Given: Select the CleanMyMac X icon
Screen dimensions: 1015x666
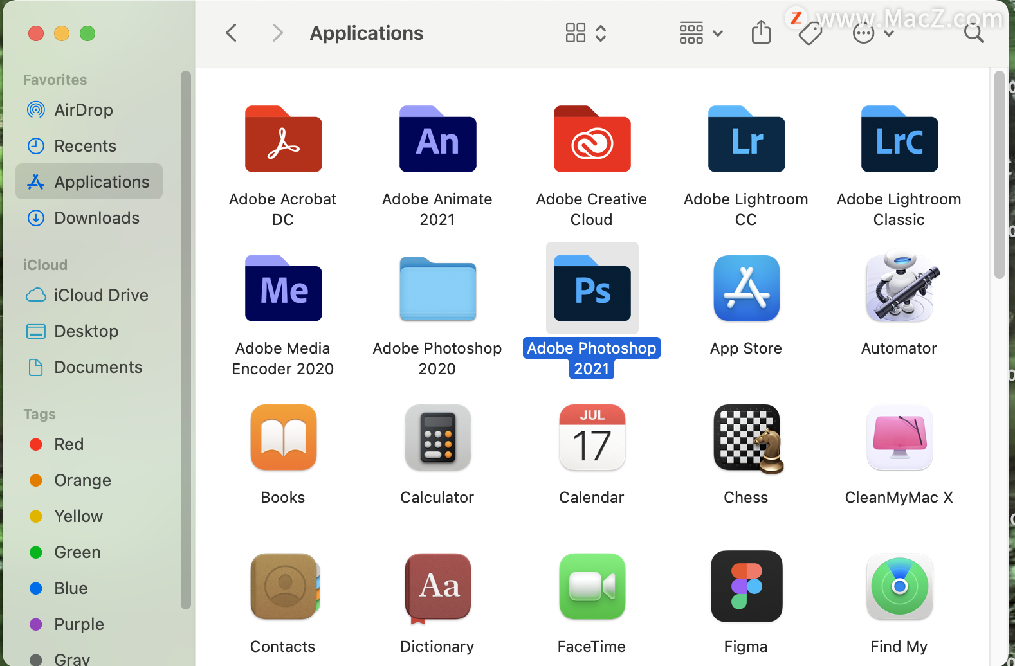Looking at the screenshot, I should pos(899,437).
